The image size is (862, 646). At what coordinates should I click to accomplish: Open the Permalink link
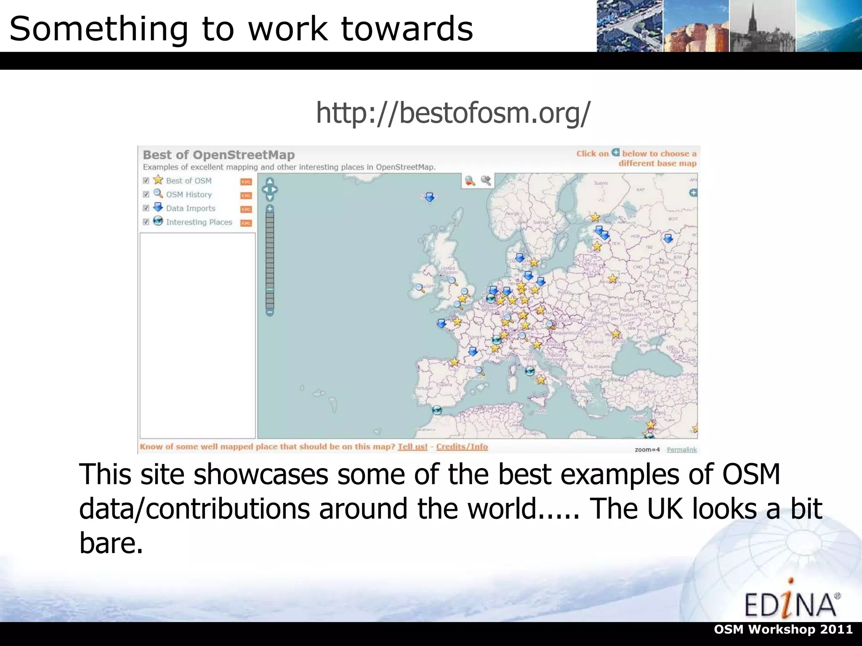[682, 450]
